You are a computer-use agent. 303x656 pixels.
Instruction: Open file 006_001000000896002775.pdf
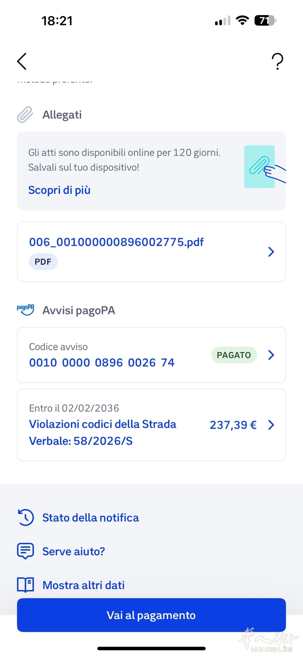(x=116, y=242)
